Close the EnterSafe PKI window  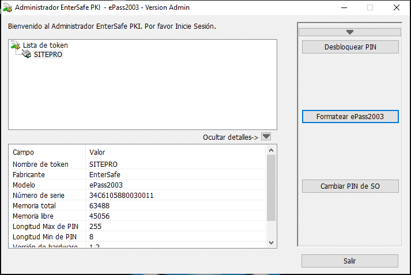click(x=397, y=7)
